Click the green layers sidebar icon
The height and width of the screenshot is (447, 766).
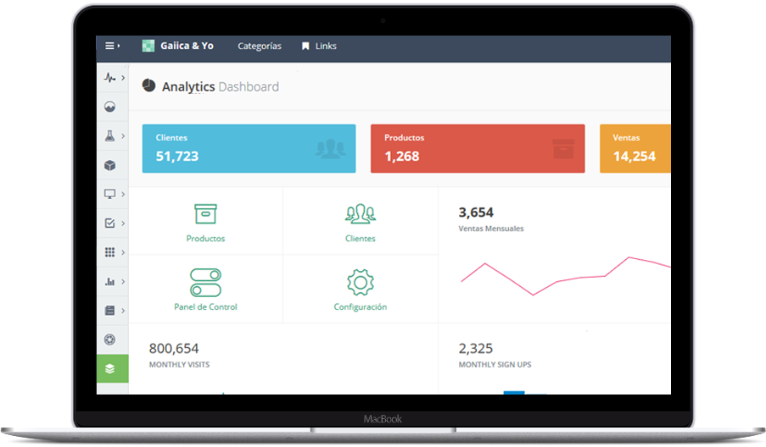[110, 369]
